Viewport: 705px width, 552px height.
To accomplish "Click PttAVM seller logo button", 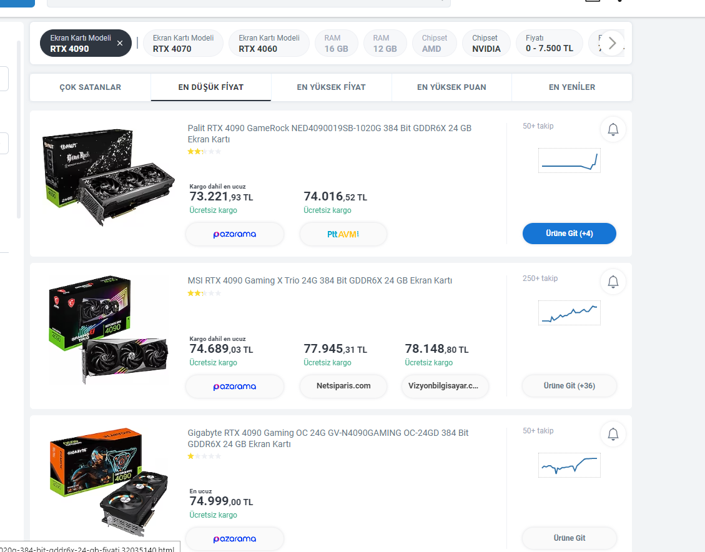I will [x=343, y=234].
